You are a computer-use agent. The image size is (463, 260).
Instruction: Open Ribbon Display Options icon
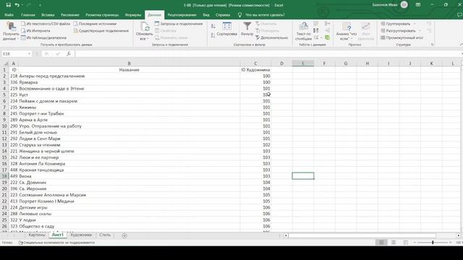(418, 5)
